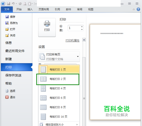The image size is (142, 126).
Task: Open the 打印所有页 dropdown
Action: pyautogui.click(x=59, y=57)
